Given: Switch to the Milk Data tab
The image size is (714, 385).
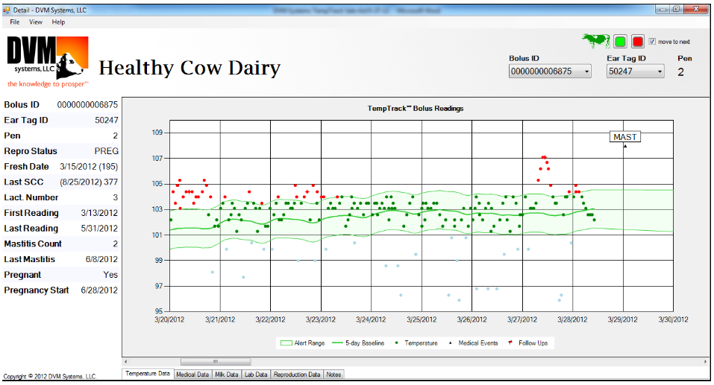Looking at the screenshot, I should click(227, 375).
